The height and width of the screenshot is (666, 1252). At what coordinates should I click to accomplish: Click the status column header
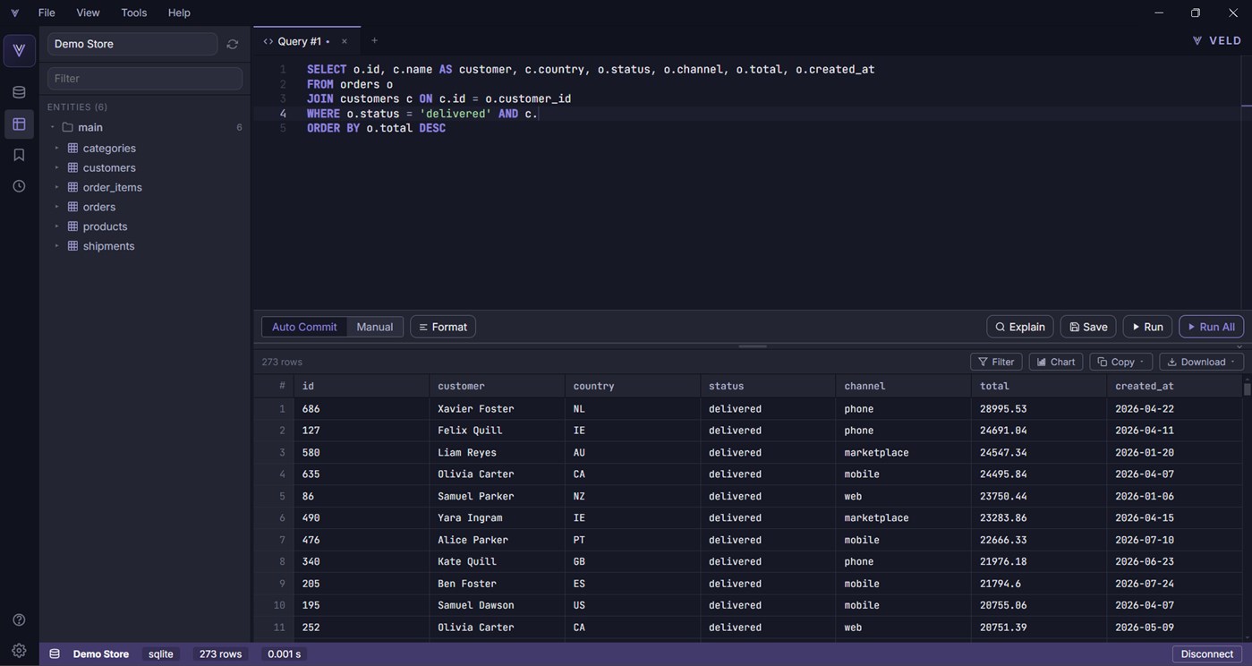tap(768, 386)
